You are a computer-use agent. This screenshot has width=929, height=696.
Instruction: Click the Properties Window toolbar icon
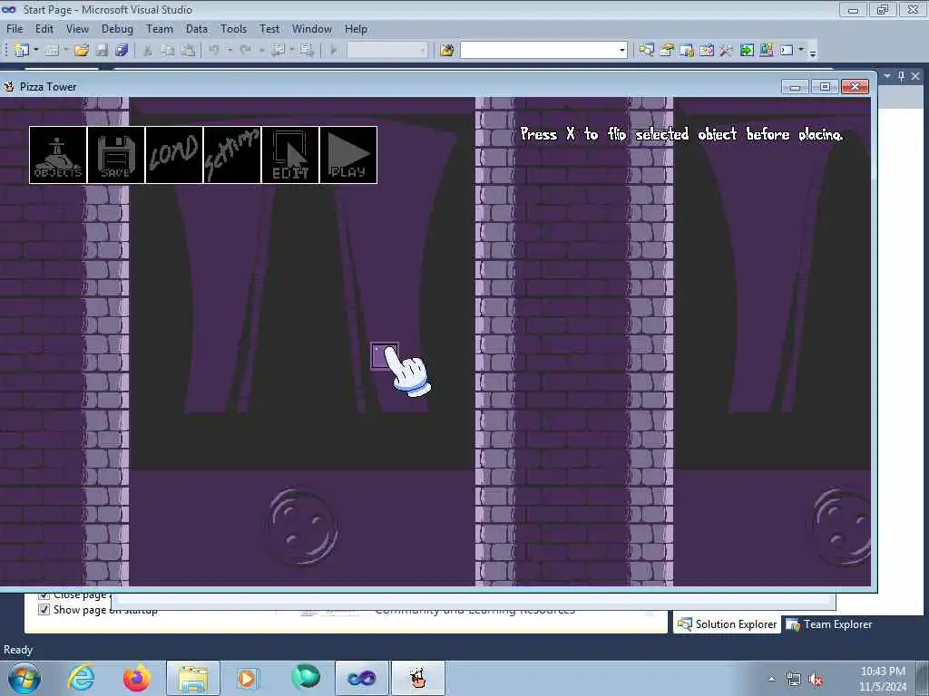click(667, 51)
